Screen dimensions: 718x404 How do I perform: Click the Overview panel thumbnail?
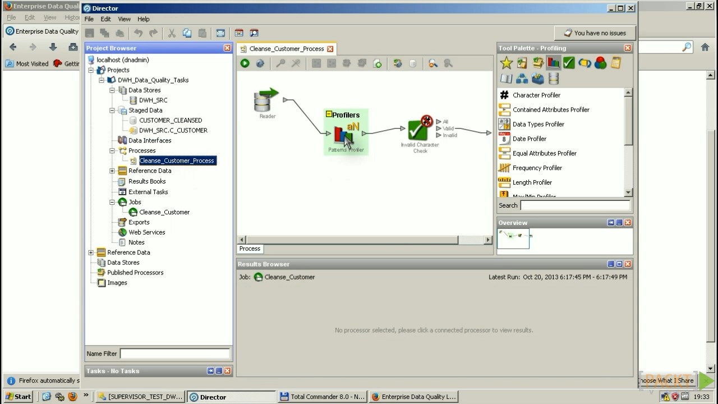coord(513,238)
